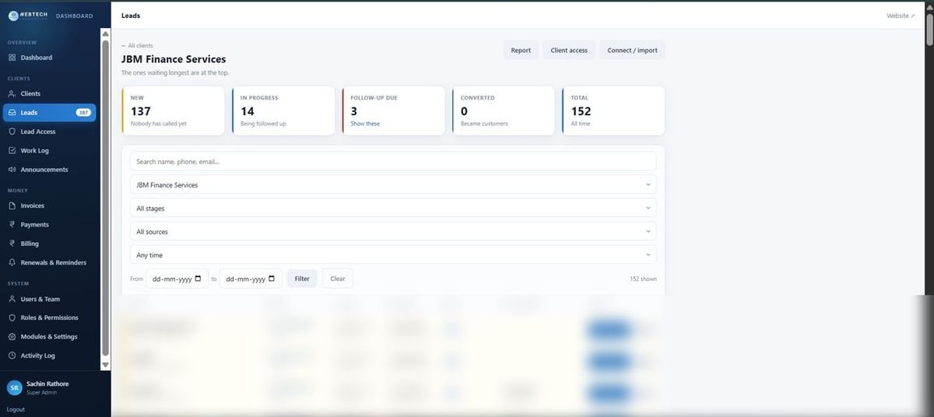Click sidebar scrollbar up arrow

click(106, 33)
